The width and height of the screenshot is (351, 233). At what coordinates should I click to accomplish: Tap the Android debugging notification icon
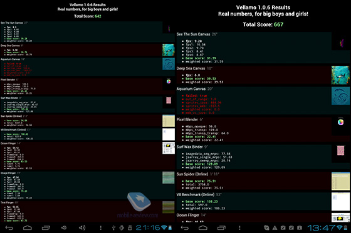point(122,227)
